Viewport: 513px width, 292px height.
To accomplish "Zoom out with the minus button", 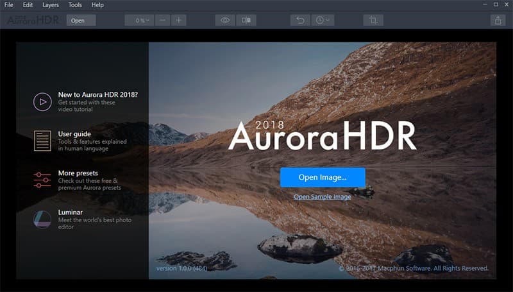I will tap(163, 21).
